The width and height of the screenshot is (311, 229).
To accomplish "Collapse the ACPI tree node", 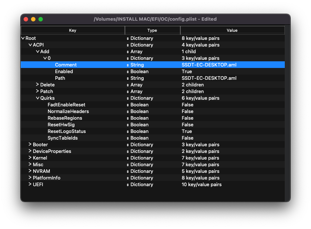I will [30, 45].
